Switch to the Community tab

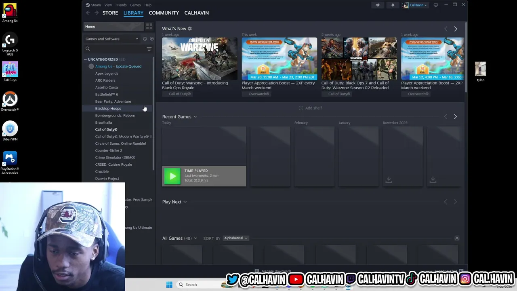[x=164, y=13]
